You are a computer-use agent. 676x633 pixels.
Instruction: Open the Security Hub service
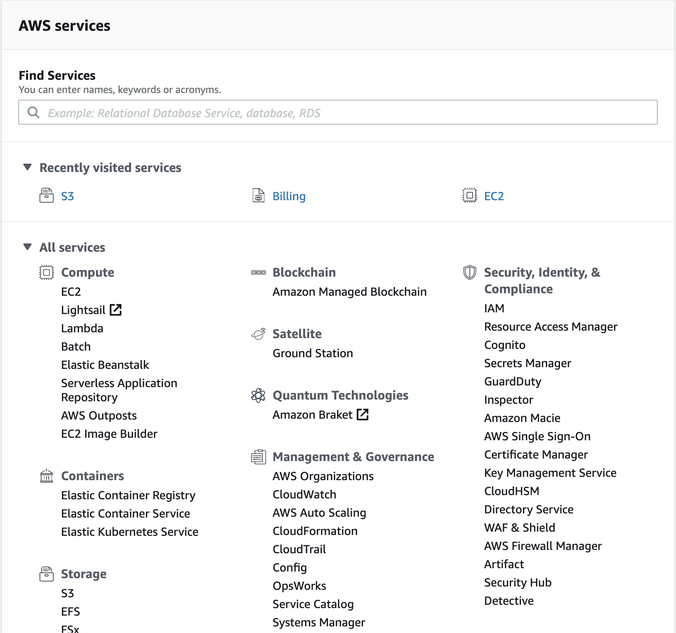(x=518, y=582)
